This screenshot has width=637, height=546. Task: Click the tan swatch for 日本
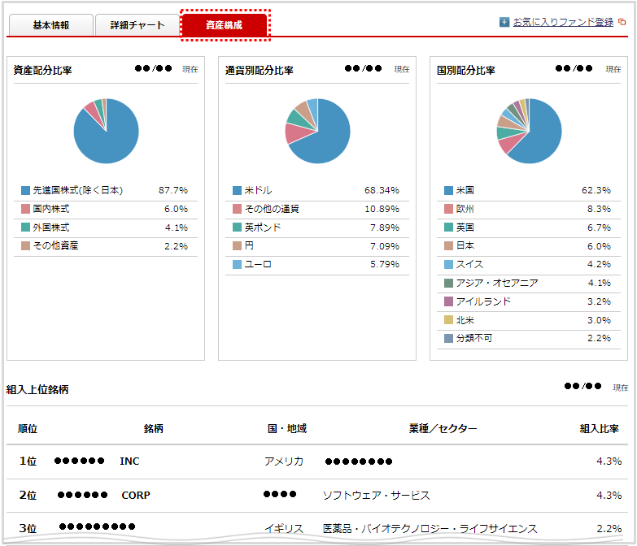(448, 246)
